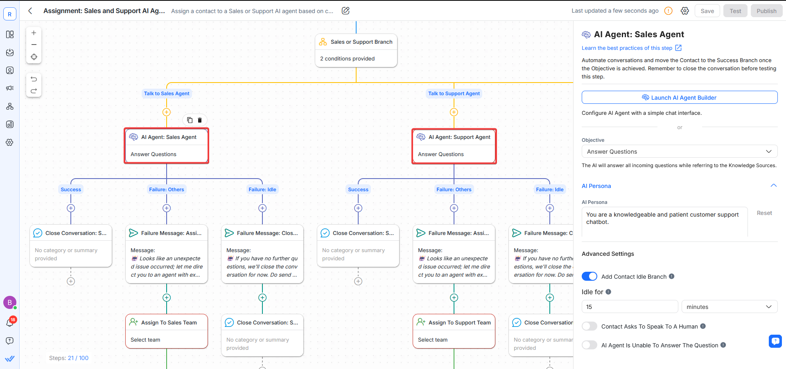The width and height of the screenshot is (786, 369).
Task: Open Broadcasts via the megaphone sidebar icon
Action: tap(9, 88)
